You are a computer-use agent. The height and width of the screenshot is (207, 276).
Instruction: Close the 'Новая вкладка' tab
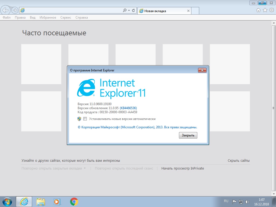point(188,11)
